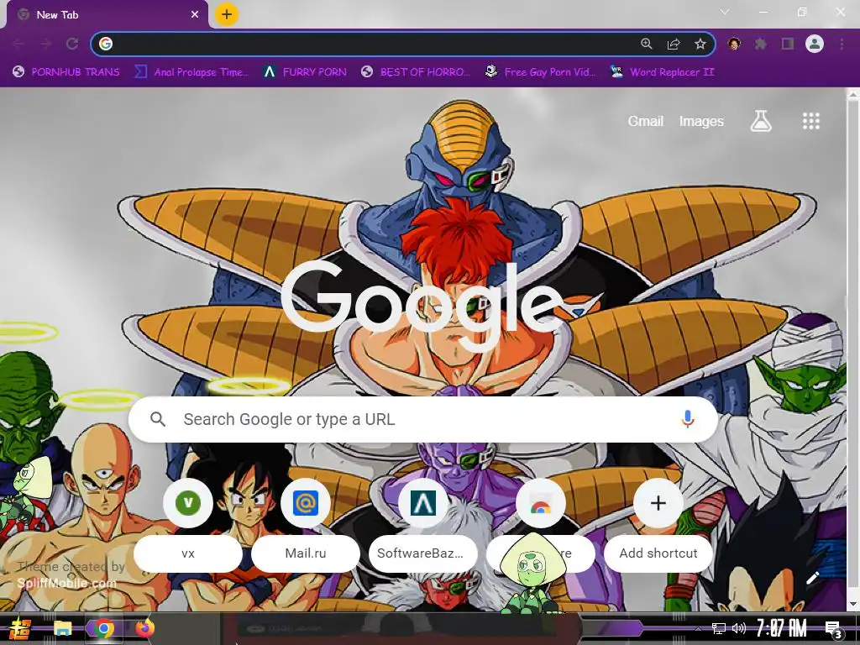Go back to the previous page
The width and height of the screenshot is (860, 645).
[x=18, y=44]
